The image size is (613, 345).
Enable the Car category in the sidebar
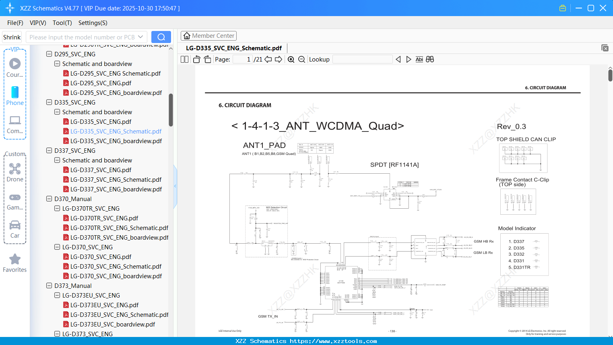(15, 229)
